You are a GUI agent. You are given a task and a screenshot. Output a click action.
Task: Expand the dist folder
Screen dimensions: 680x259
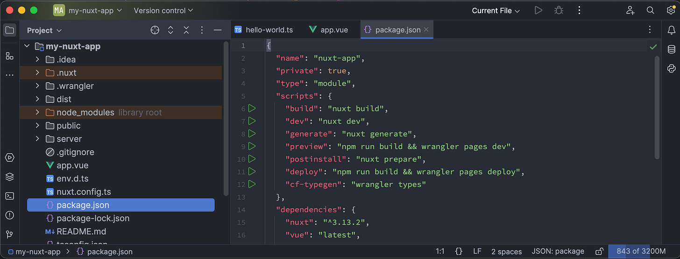coord(38,99)
